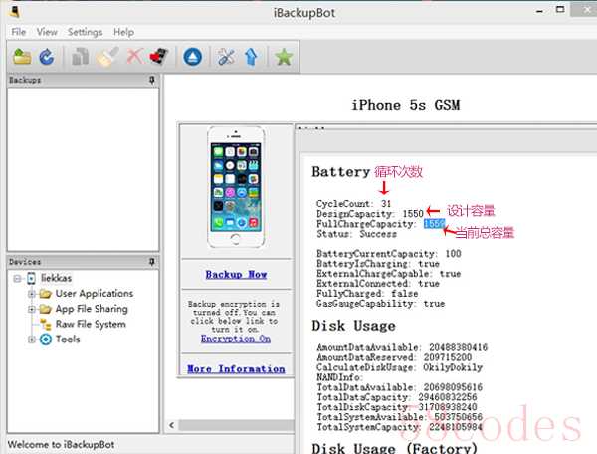Click AmountDataReserved value line
The height and width of the screenshot is (454, 597).
point(394,357)
